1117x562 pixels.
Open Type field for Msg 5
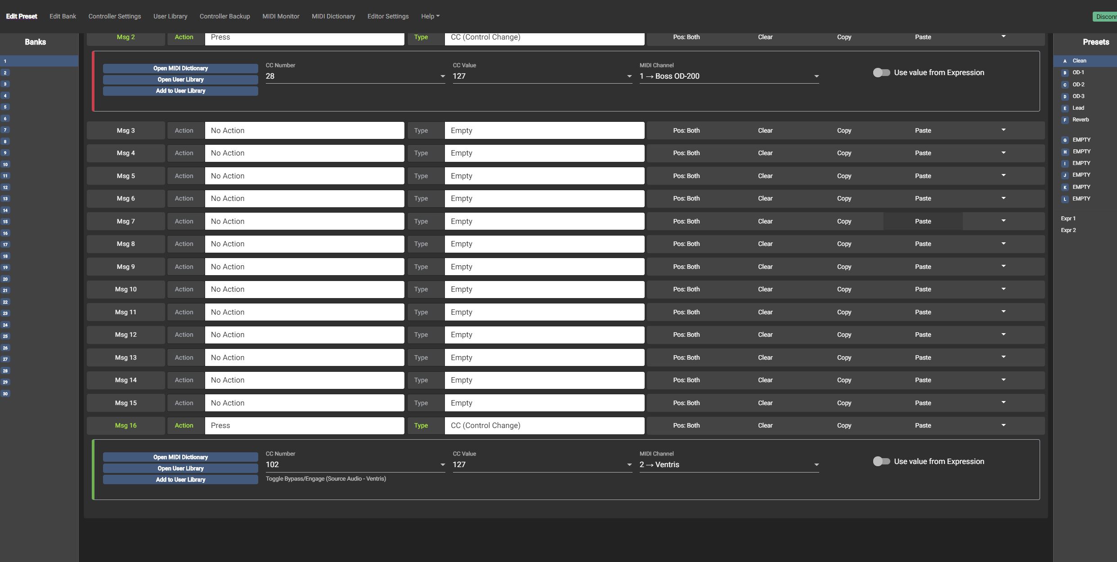pos(544,176)
